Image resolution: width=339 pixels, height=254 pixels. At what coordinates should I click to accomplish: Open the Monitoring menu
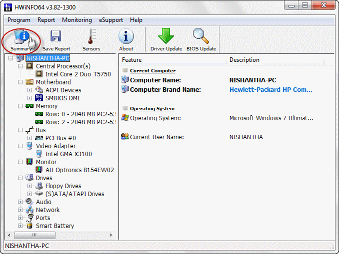coord(77,20)
